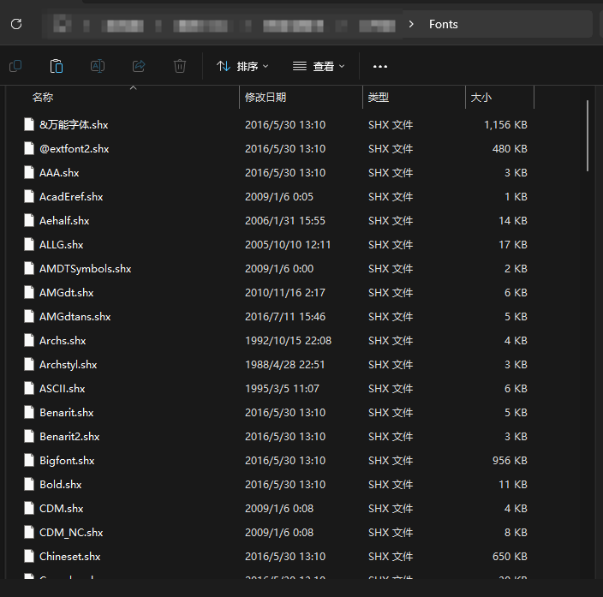
Task: Select the Bigfont.shx file
Action: click(x=67, y=460)
